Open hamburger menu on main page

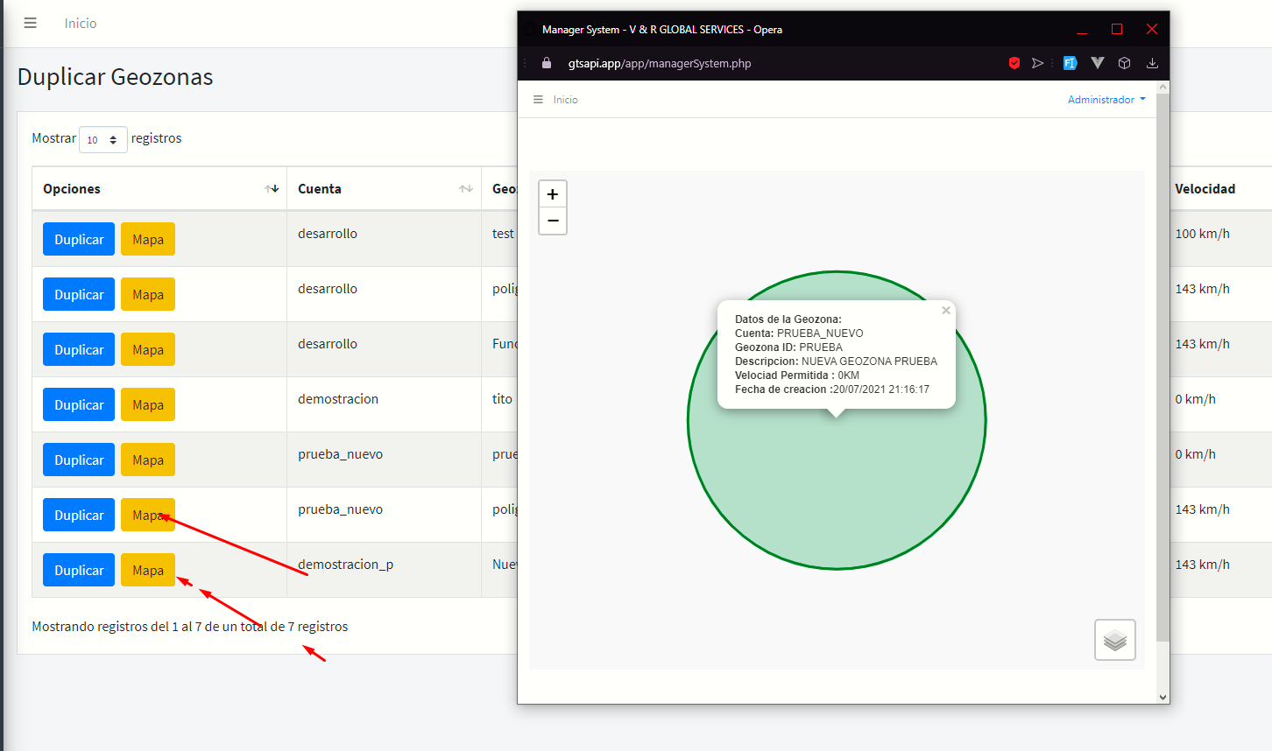pos(31,24)
